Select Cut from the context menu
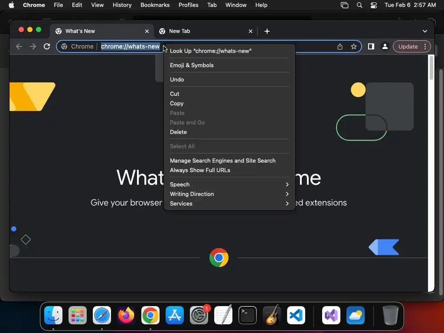 point(229,94)
